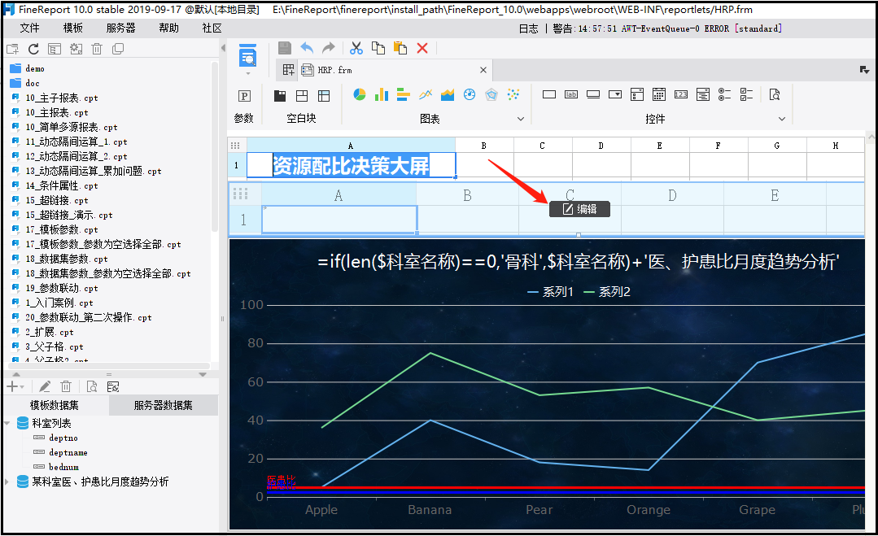Viewport: 878px width, 536px height.
Task: Click the edit pencil icon in dataset toolbar
Action: (45, 386)
